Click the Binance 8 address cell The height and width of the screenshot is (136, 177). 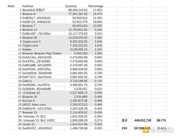(29, 14)
